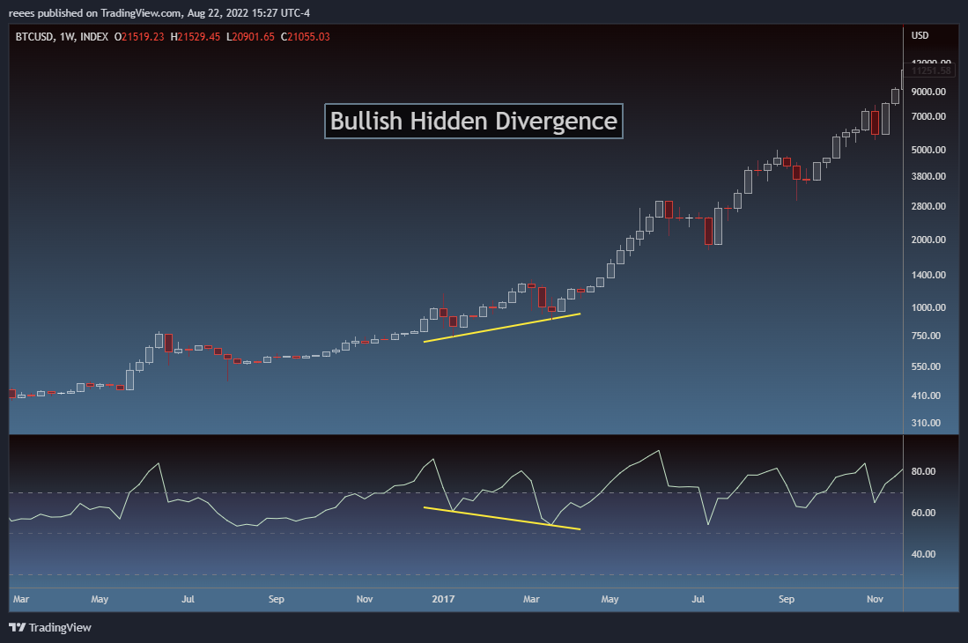Screen dimensions: 968x643
Task: Click the Mar label right of 2017
Action: 531,599
